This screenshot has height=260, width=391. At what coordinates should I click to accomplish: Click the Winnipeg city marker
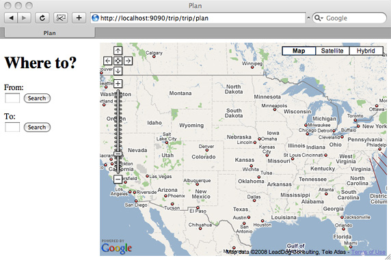pos(252,68)
